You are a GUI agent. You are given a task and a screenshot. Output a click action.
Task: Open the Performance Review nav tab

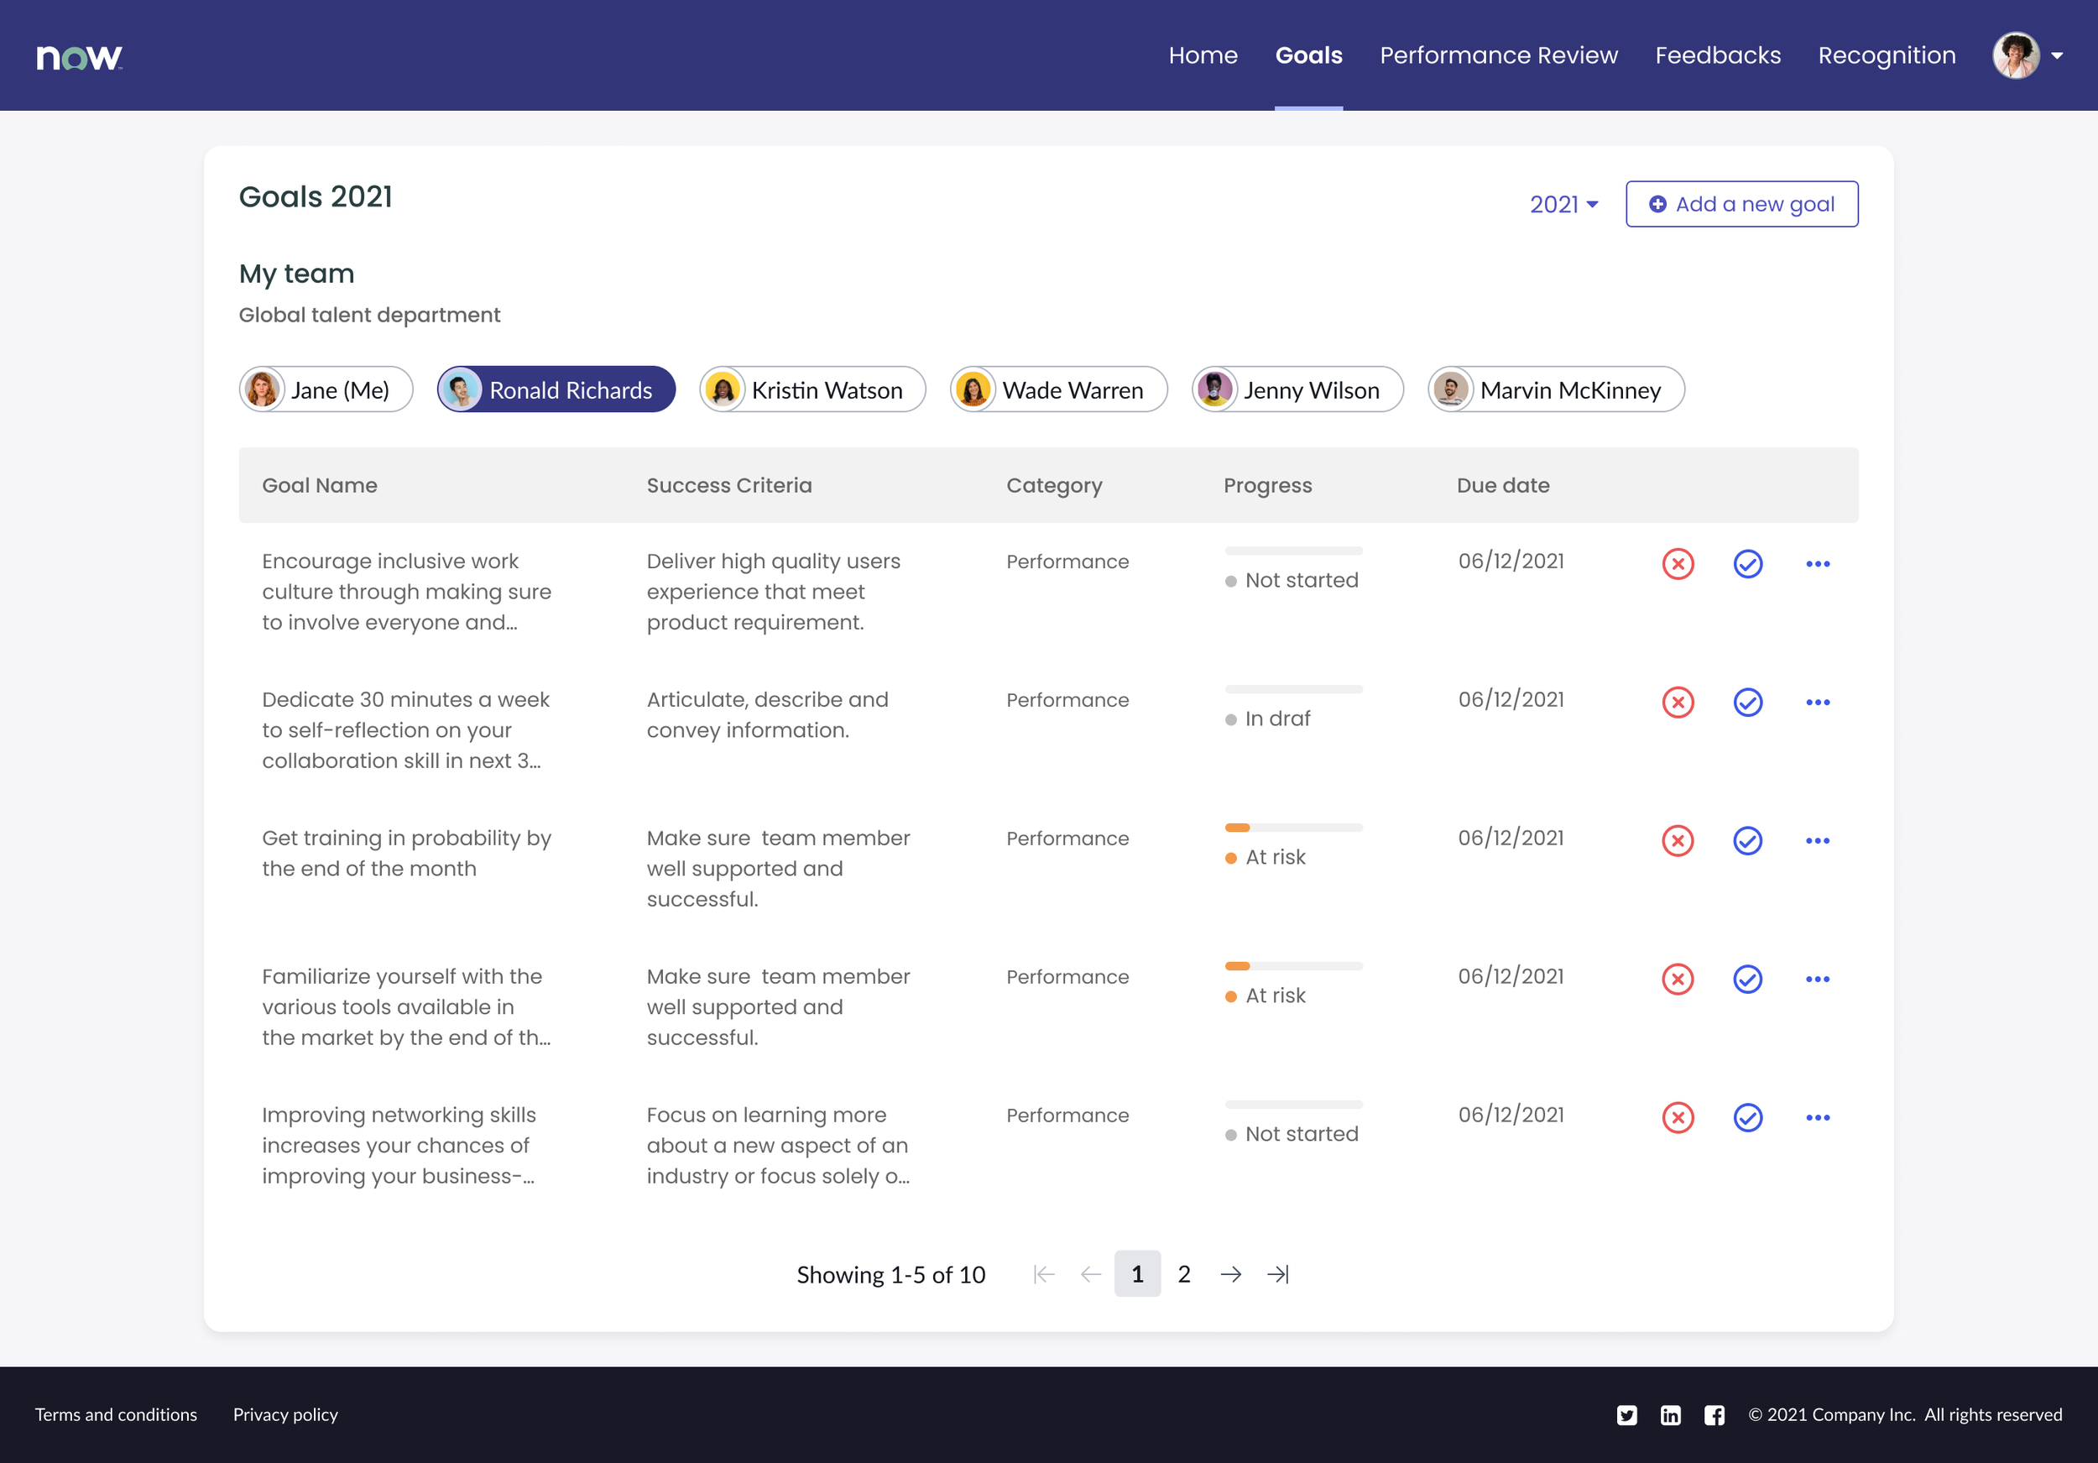tap(1498, 55)
